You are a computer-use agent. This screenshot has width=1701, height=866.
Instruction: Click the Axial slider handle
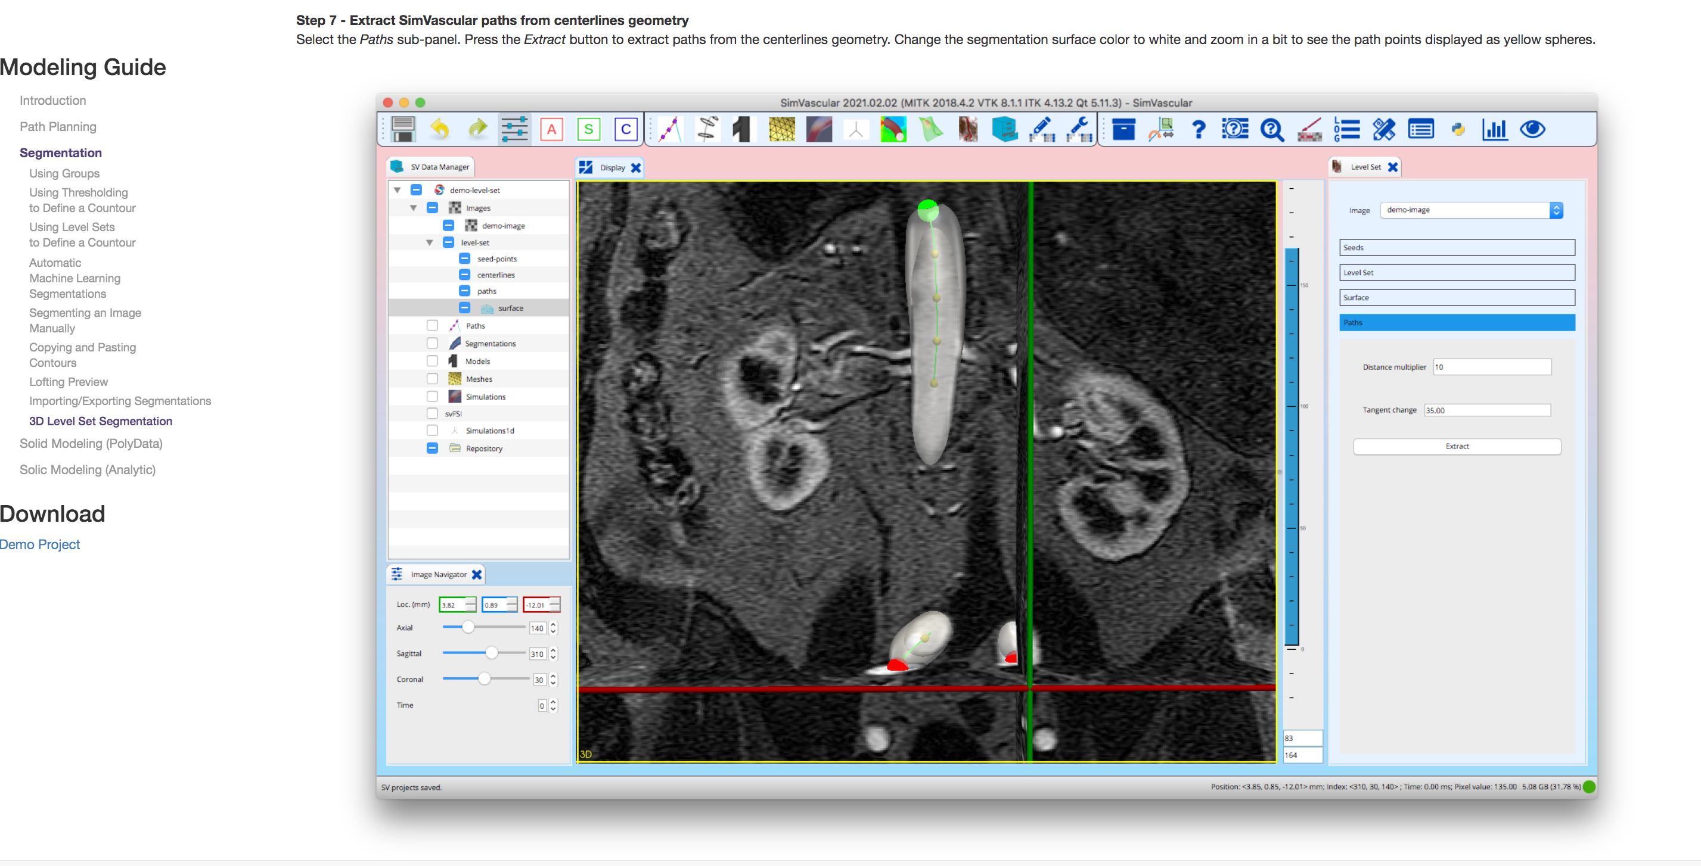click(x=467, y=627)
